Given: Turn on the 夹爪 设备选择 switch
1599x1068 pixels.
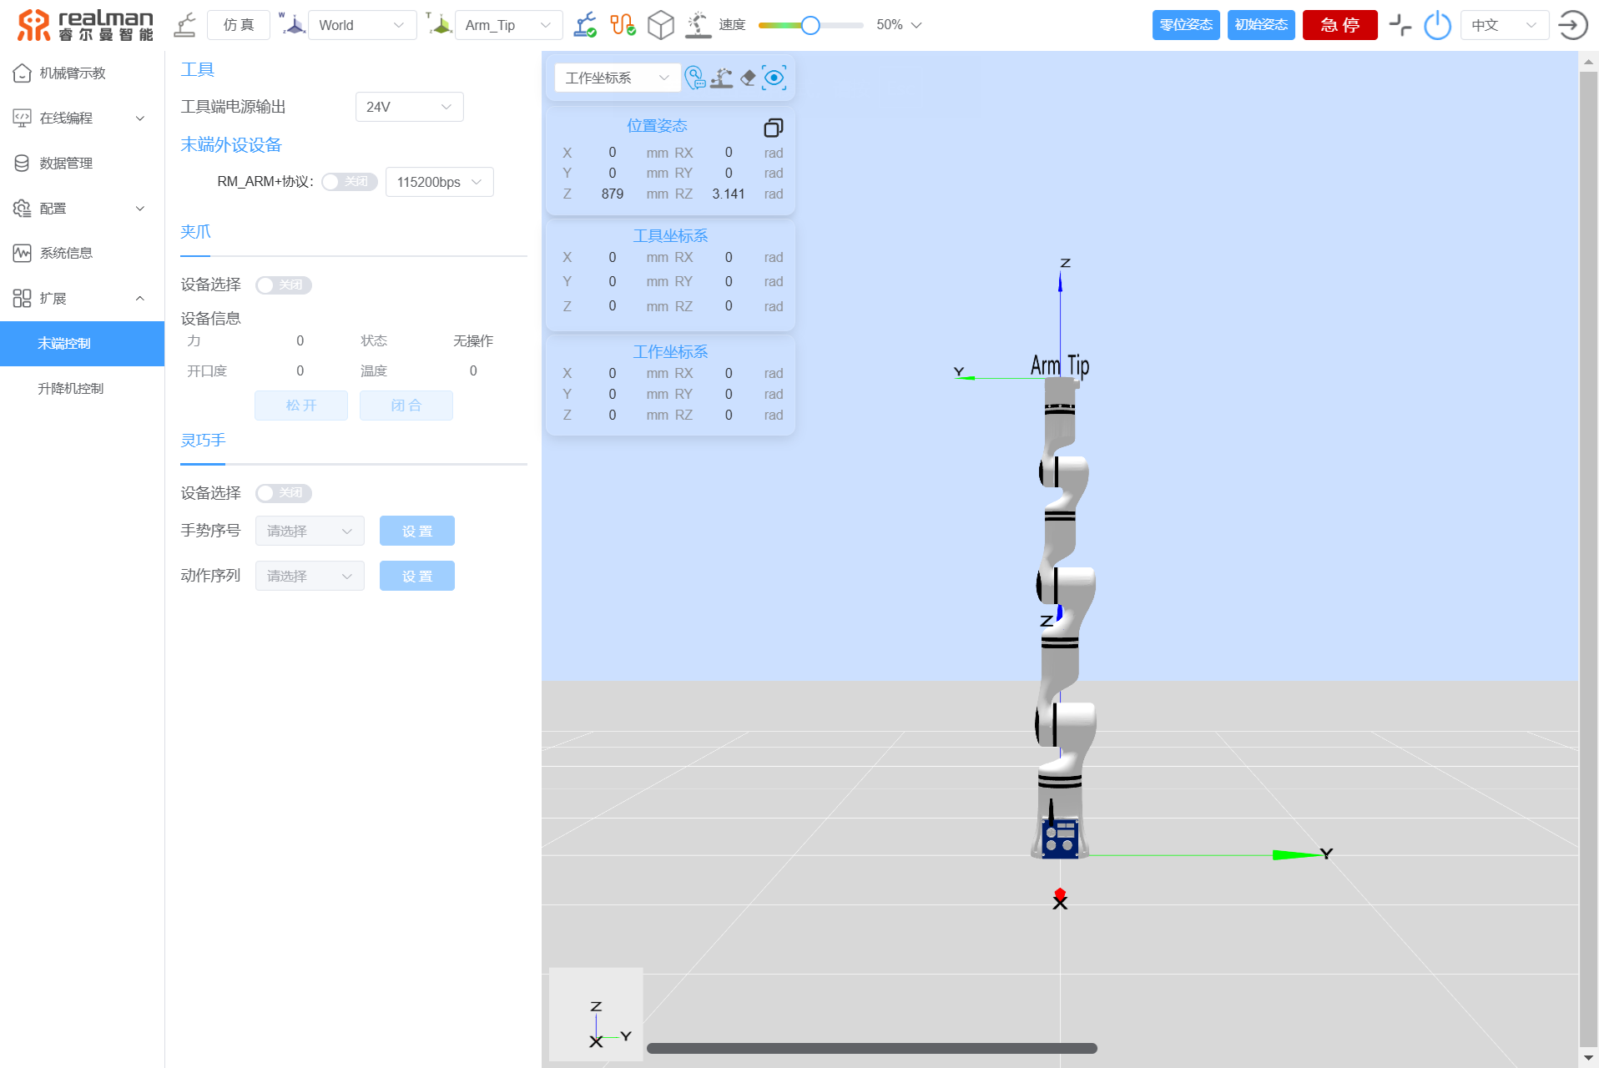Looking at the screenshot, I should 284,285.
